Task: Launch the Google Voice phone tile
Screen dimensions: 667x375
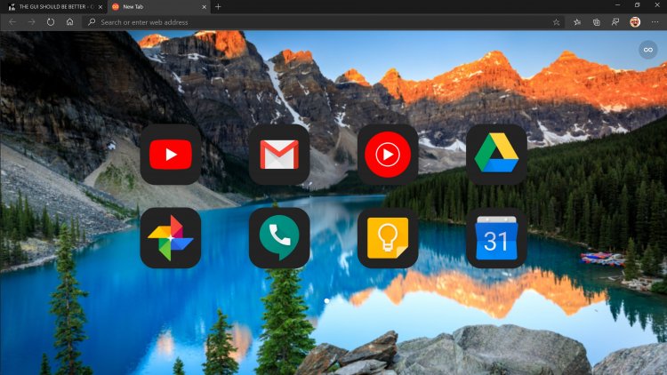Action: tap(279, 237)
